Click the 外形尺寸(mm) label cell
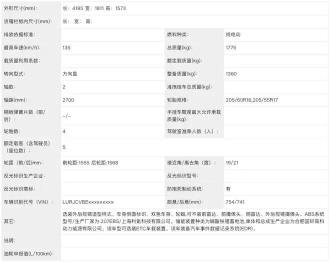Image resolution: width=330 pixels, height=263 pixels. [x=23, y=9]
